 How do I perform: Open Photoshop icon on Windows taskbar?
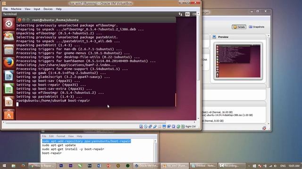click(61, 166)
